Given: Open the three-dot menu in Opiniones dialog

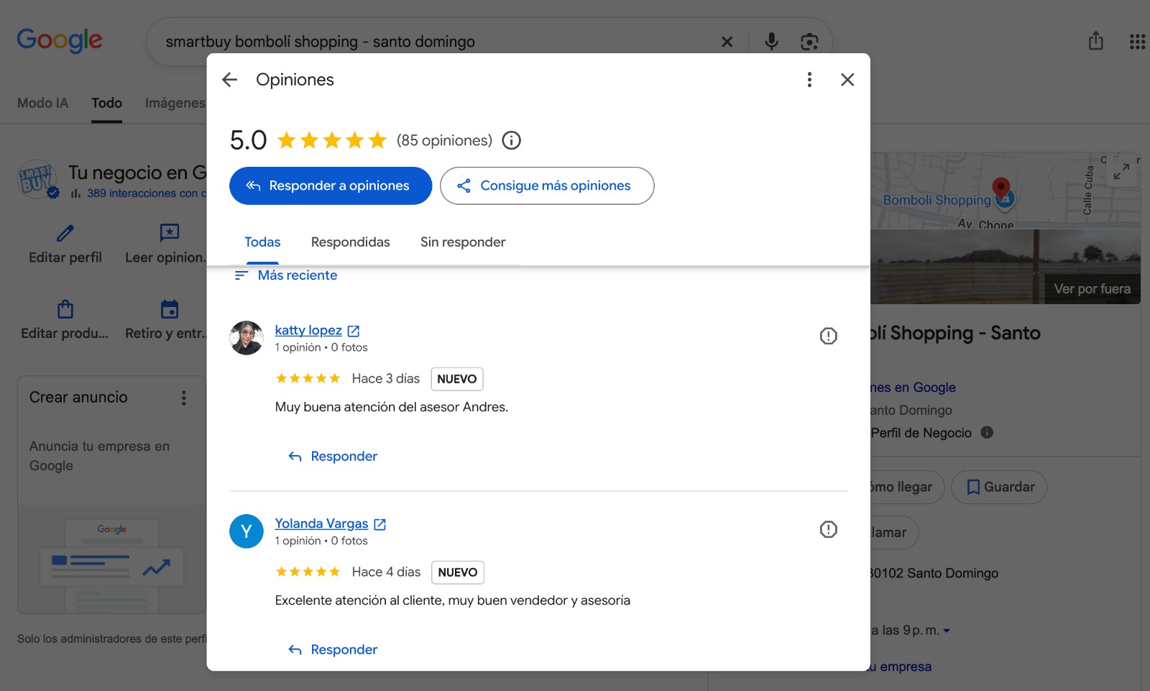Looking at the screenshot, I should pyautogui.click(x=809, y=80).
